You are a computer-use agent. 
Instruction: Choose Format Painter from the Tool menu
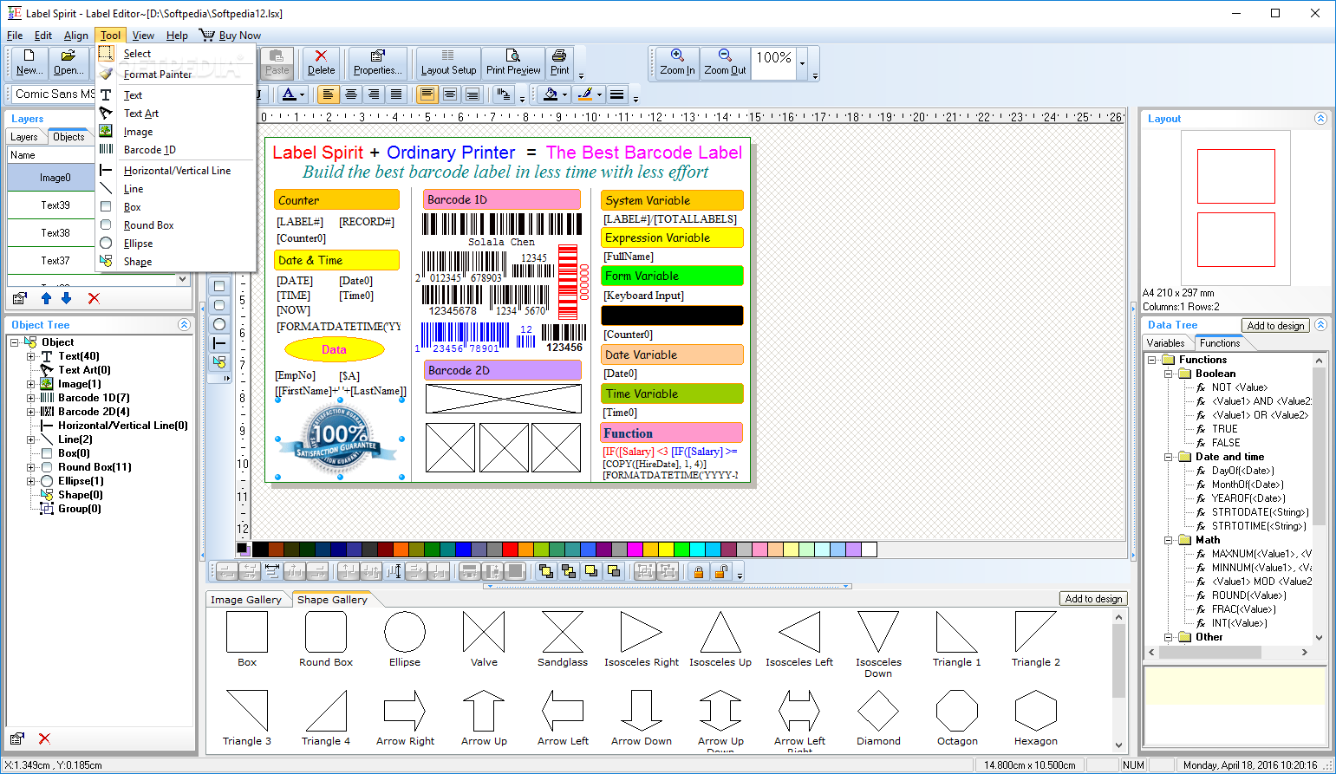(176, 75)
